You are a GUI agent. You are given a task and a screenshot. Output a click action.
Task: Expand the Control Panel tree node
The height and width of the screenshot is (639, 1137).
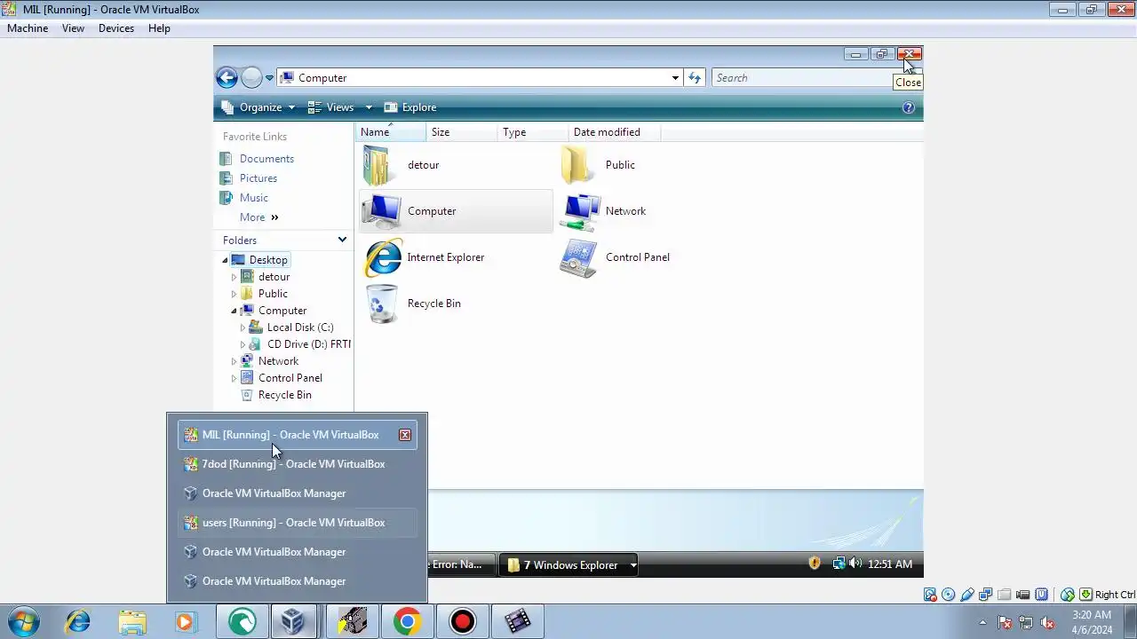tap(234, 378)
